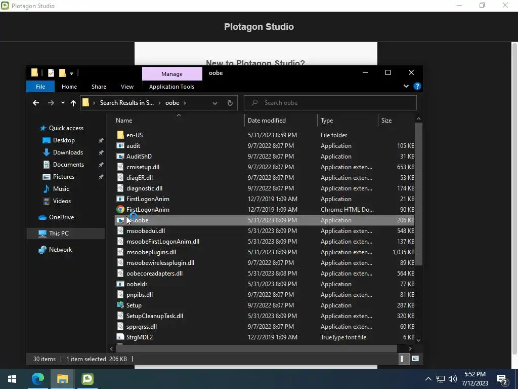Open Videos in the navigation pane
This screenshot has height=389, width=518.
[x=62, y=201]
